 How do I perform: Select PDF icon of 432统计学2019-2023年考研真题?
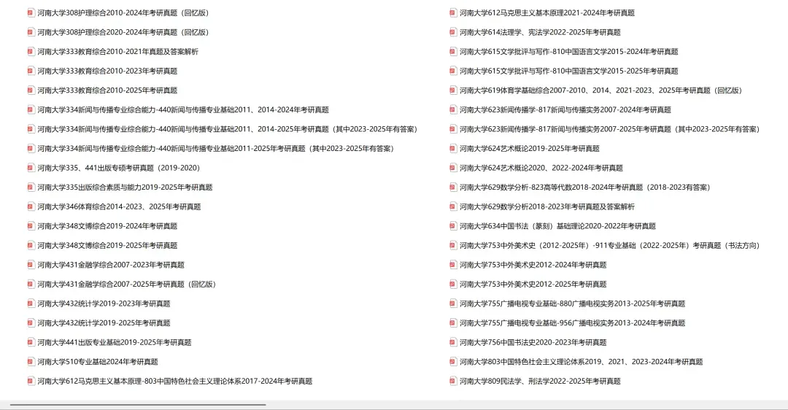tap(31, 303)
